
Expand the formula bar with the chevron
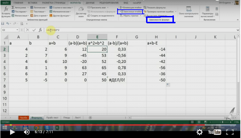click(x=238, y=30)
